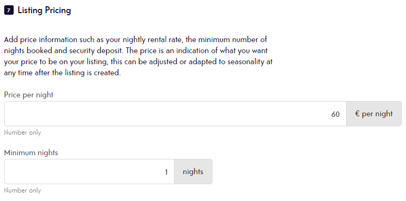
Task: Click the pricing description paragraph
Action: click(138, 56)
